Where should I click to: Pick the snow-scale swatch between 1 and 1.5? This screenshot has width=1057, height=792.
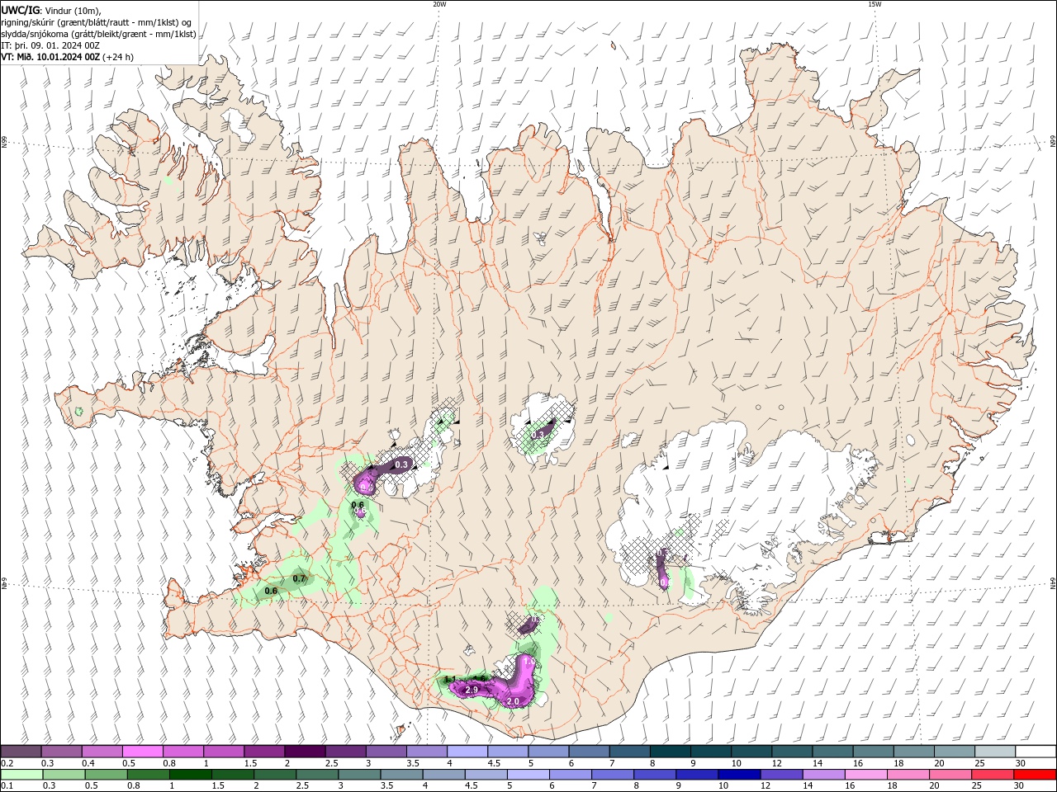tap(223, 752)
